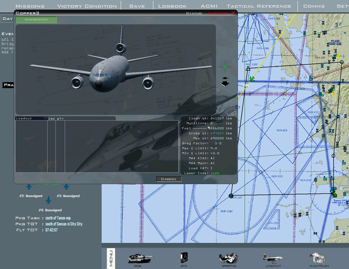Open the Flightplan icon
This screenshot has width=349, height=269.
point(317,258)
